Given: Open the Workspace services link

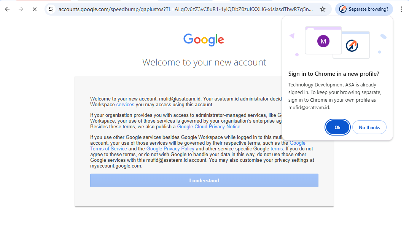Looking at the screenshot, I should tap(125, 105).
